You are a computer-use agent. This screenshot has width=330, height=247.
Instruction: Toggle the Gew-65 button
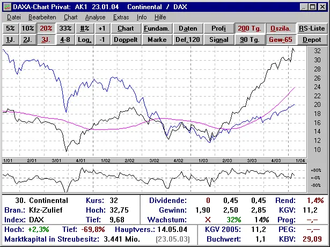tap(281, 40)
